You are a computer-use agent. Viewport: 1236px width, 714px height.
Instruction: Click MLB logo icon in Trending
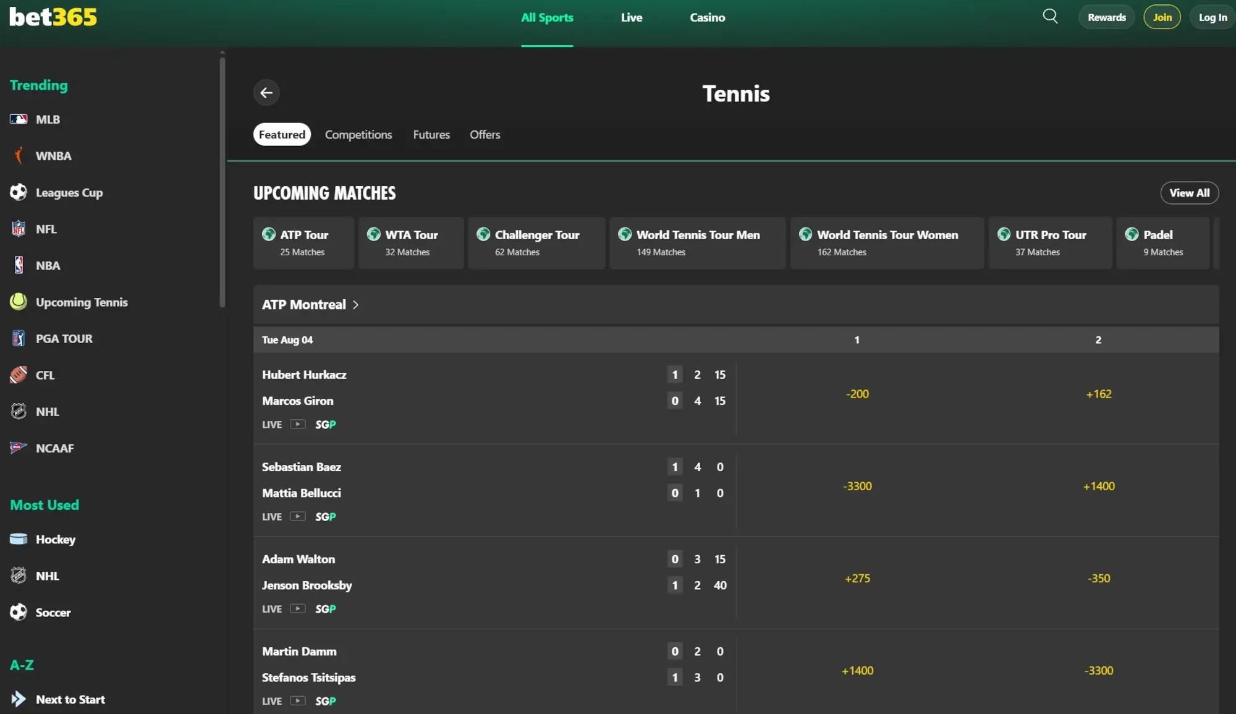click(x=19, y=119)
